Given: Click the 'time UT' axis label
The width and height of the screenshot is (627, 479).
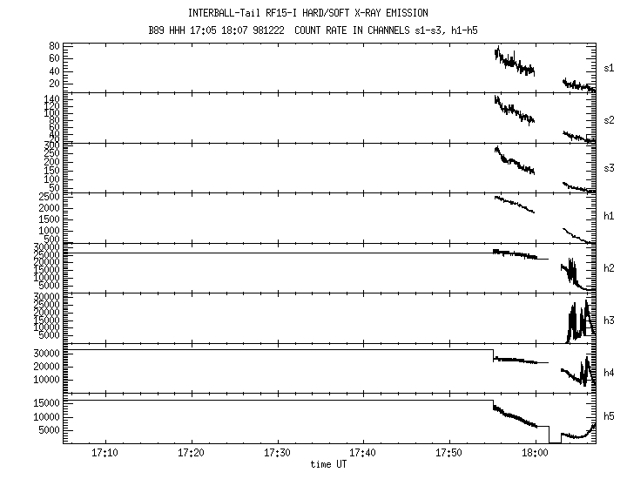Looking at the screenshot, I should pos(330,465).
